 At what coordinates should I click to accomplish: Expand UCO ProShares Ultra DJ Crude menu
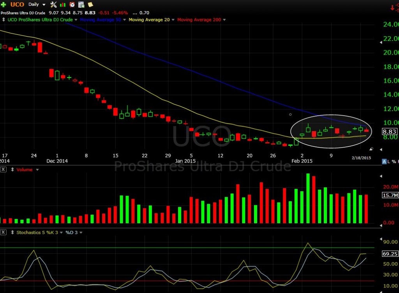point(76,20)
